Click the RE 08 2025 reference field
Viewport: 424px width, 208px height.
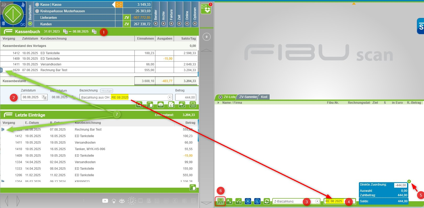pos(339,201)
